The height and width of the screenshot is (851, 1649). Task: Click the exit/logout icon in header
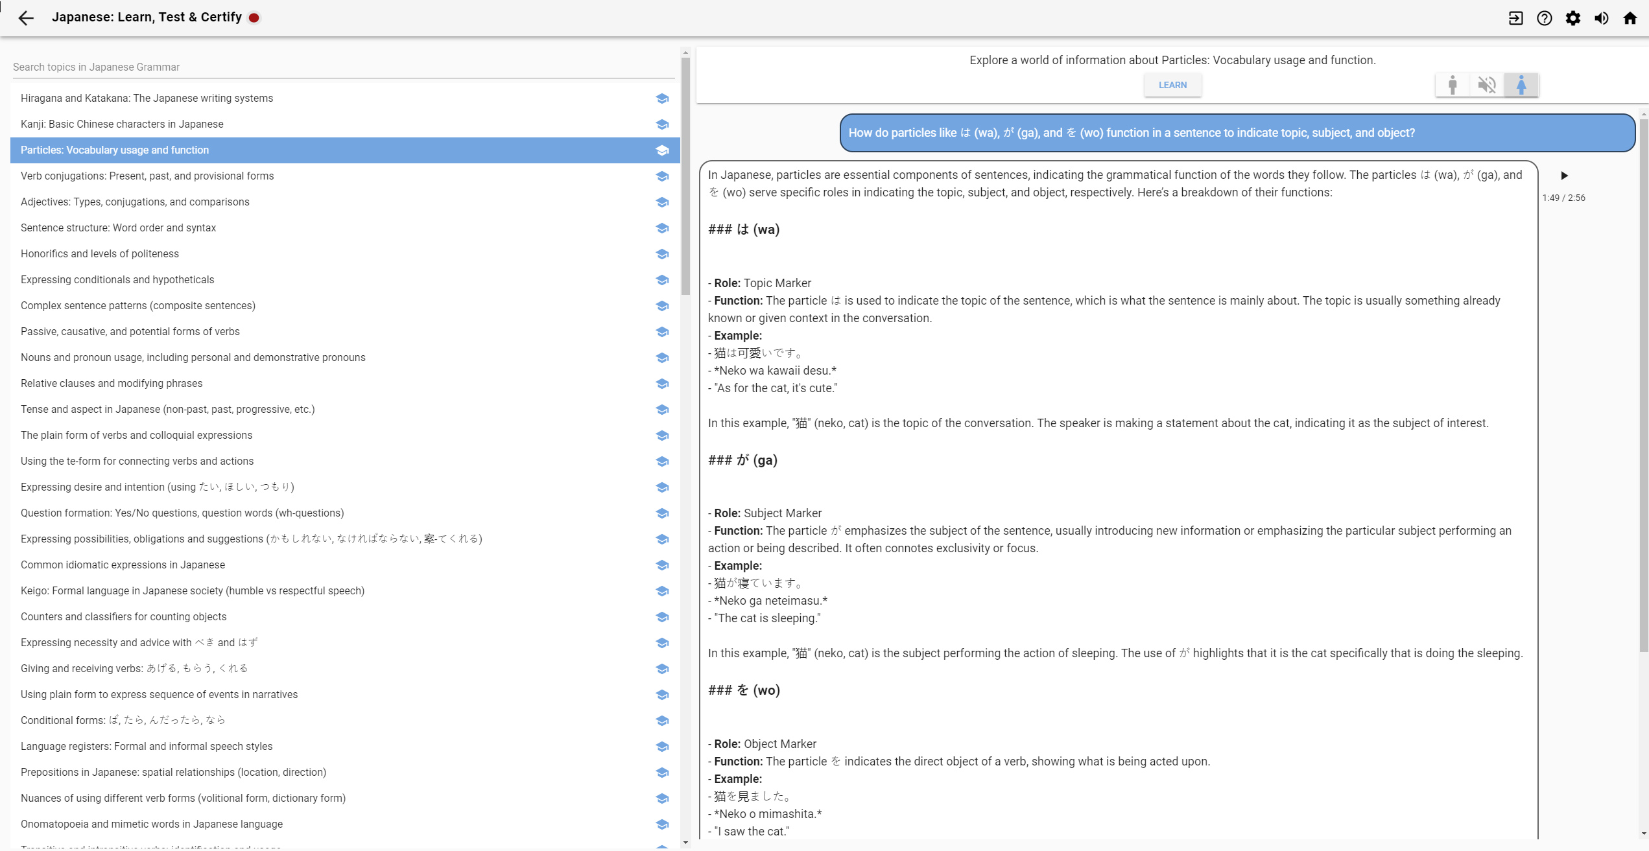click(x=1515, y=17)
